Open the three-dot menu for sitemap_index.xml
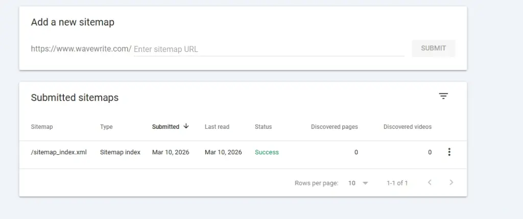Screen dimensions: 523x219 pyautogui.click(x=449, y=152)
